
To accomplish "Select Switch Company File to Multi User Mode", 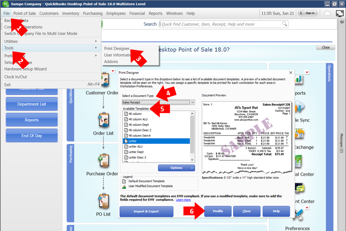I will click(x=41, y=34).
